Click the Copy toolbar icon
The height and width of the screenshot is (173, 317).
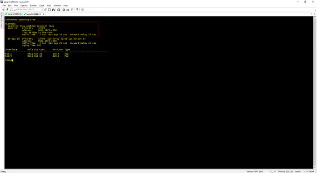coord(45,10)
